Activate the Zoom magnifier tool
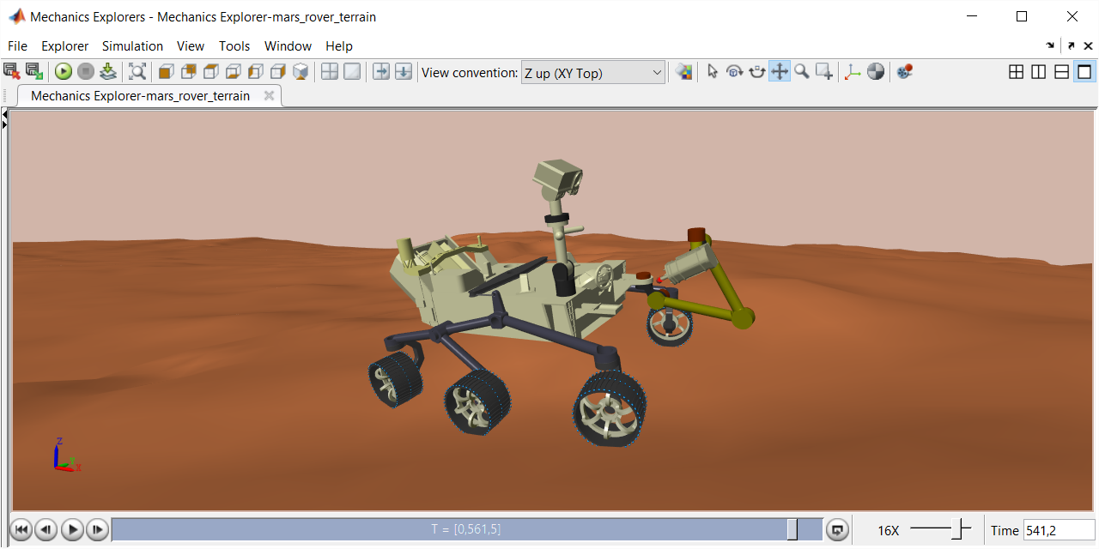 coord(802,72)
